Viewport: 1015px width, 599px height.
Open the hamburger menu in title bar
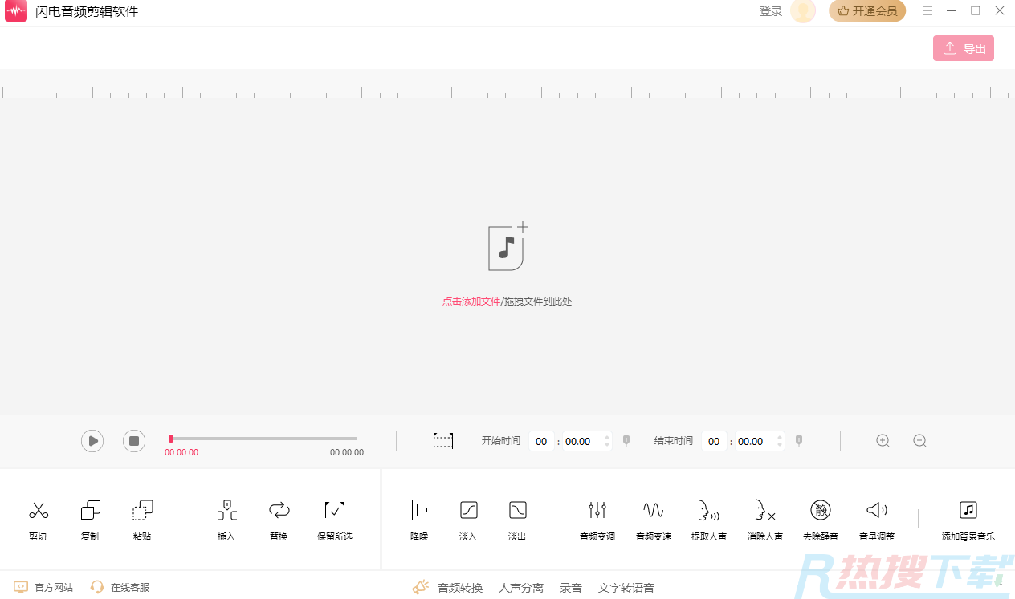coord(927,10)
